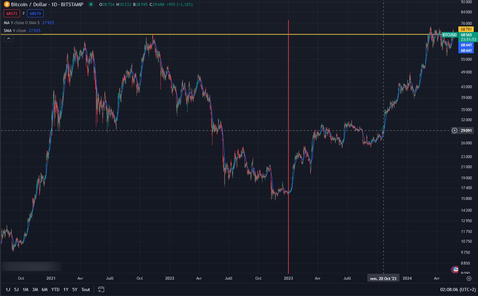This screenshot has width=478, height=296.
Task: Collapse the indicator legend with chevron
Action: click(9, 39)
